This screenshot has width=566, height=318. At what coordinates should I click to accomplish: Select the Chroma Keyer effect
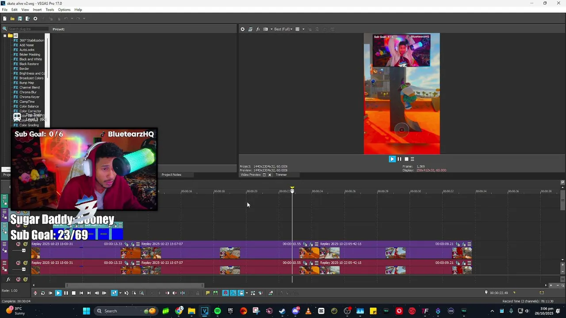tap(29, 97)
